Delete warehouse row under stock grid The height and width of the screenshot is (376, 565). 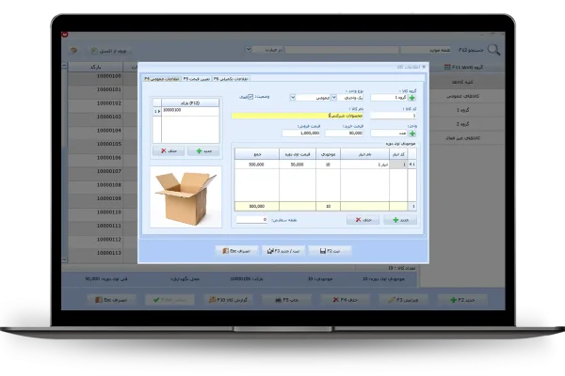pyautogui.click(x=363, y=219)
